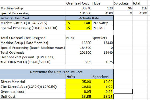Click the bold cell showing 43.85
Image resolution: width=150 pixels, height=100 pixels.
pyautogui.click(x=79, y=96)
